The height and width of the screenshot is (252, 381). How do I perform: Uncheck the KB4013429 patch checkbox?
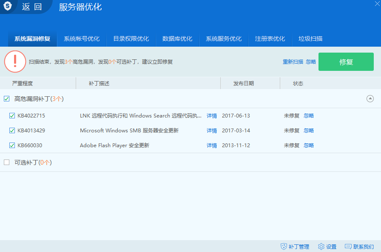(12, 130)
